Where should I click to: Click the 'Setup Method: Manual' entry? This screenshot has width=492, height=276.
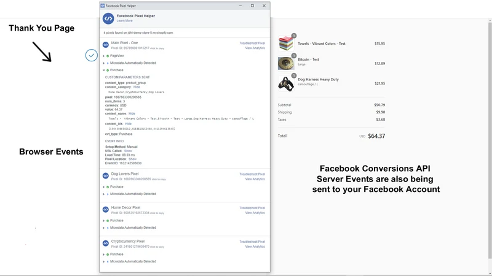click(x=121, y=147)
